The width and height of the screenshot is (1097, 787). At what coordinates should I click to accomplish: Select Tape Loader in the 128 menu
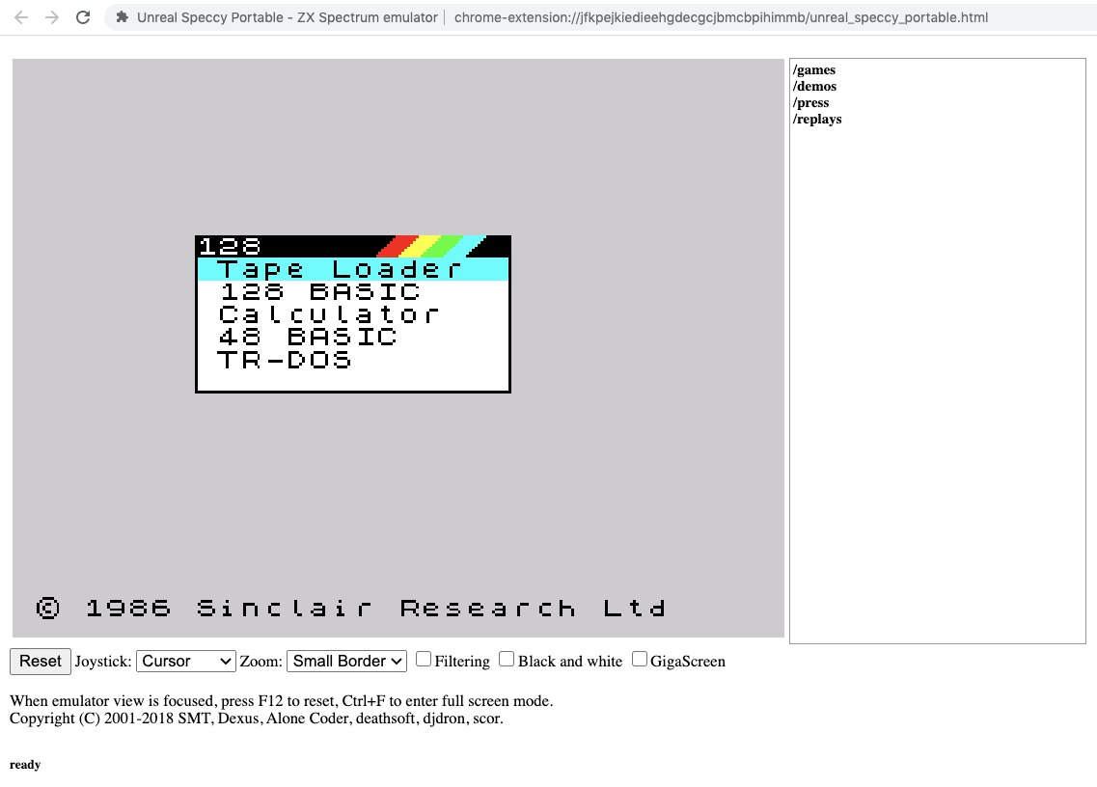tap(352, 269)
